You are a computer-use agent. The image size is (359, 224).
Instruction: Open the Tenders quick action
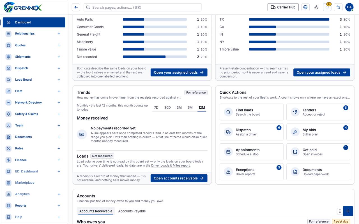pyautogui.click(x=318, y=112)
